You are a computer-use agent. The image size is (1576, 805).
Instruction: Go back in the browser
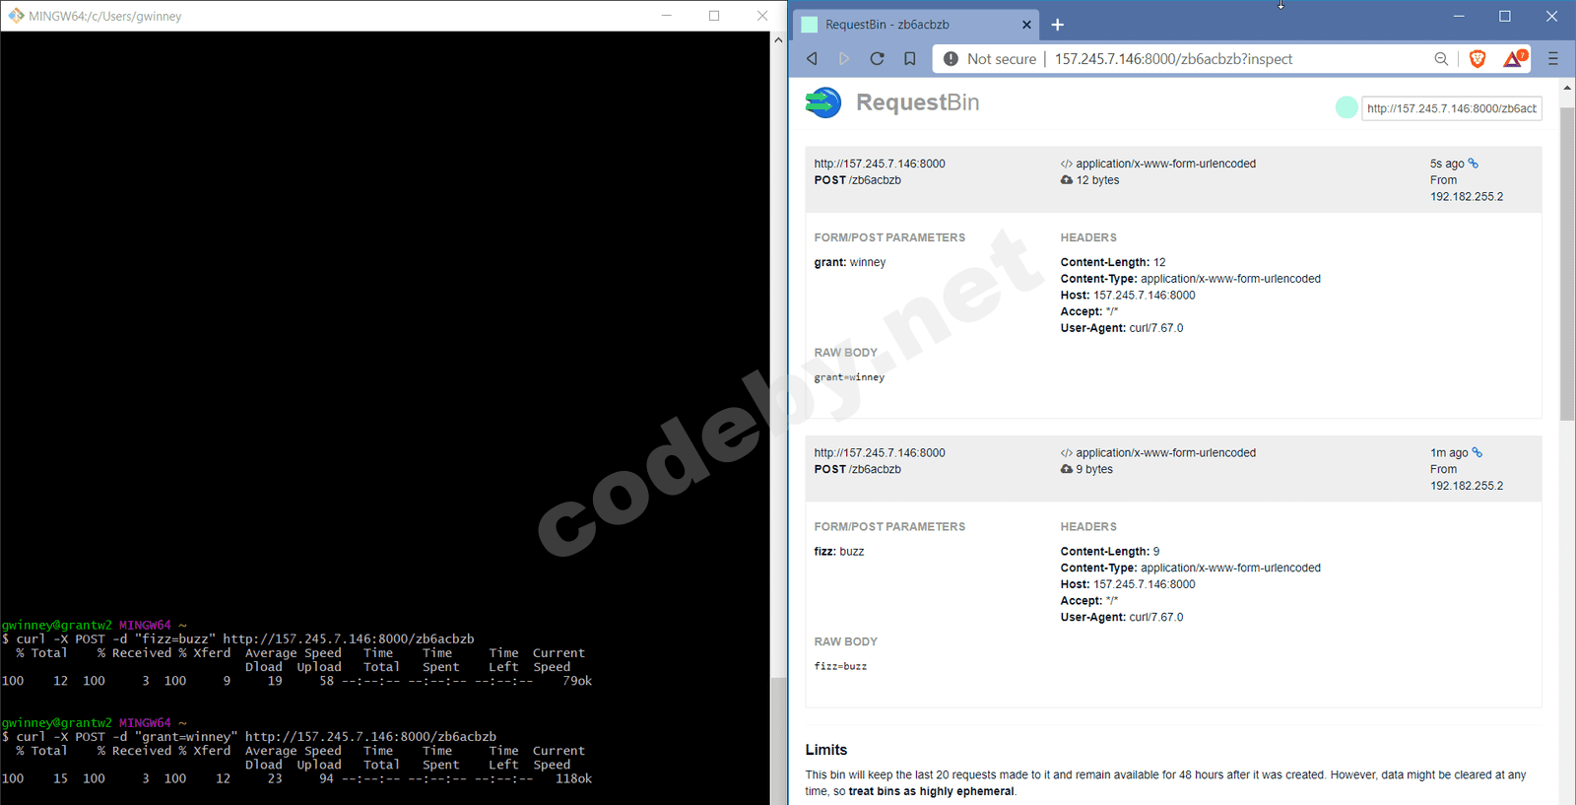click(812, 59)
